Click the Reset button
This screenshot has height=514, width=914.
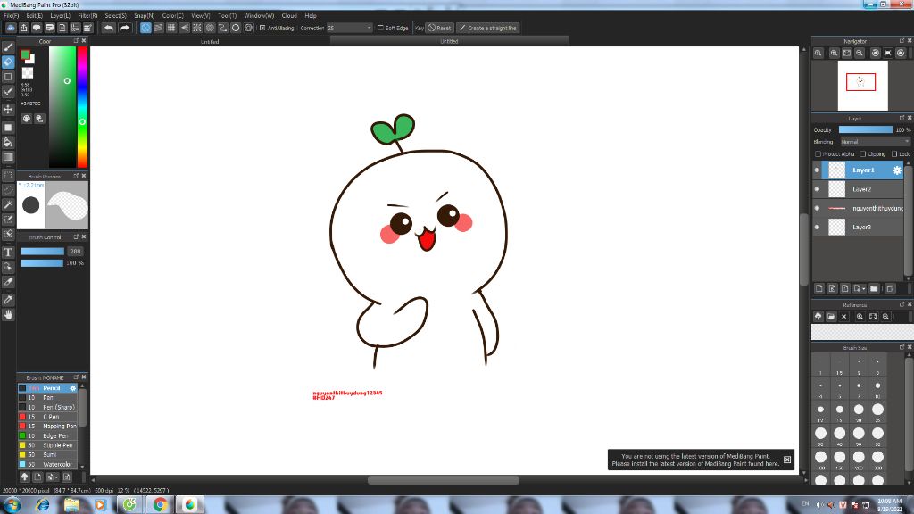439,28
